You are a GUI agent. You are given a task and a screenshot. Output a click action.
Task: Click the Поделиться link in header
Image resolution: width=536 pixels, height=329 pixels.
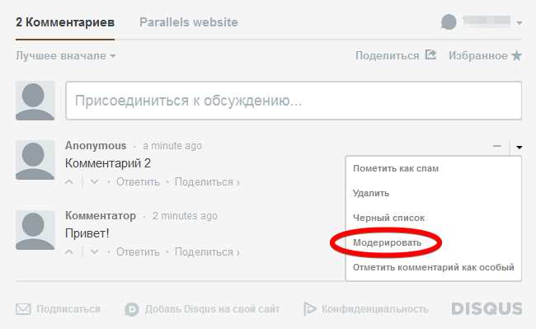coord(388,56)
